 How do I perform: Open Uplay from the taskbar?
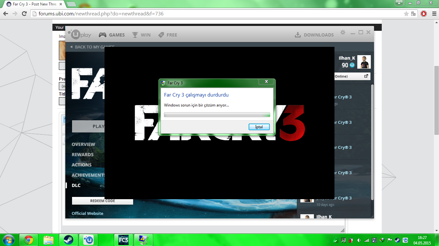(88, 240)
